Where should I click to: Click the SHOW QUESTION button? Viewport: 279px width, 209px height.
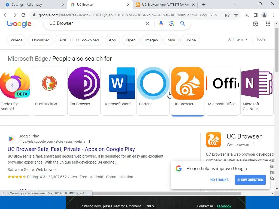250,180
